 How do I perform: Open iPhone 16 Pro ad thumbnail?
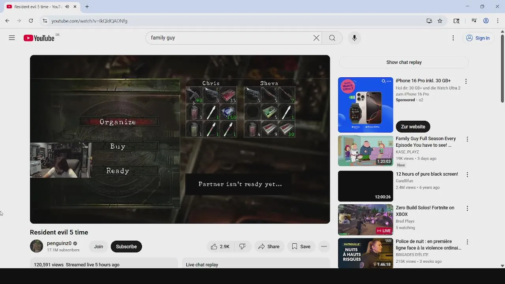[x=365, y=105]
